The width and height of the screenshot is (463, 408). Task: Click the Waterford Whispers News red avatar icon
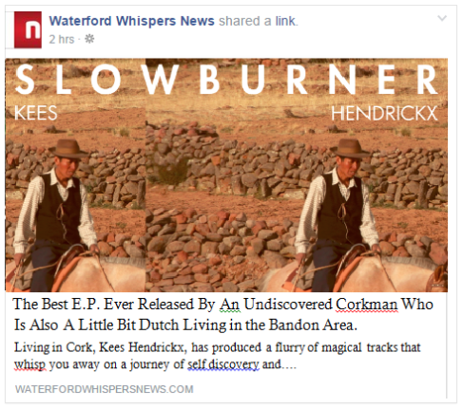tap(28, 29)
